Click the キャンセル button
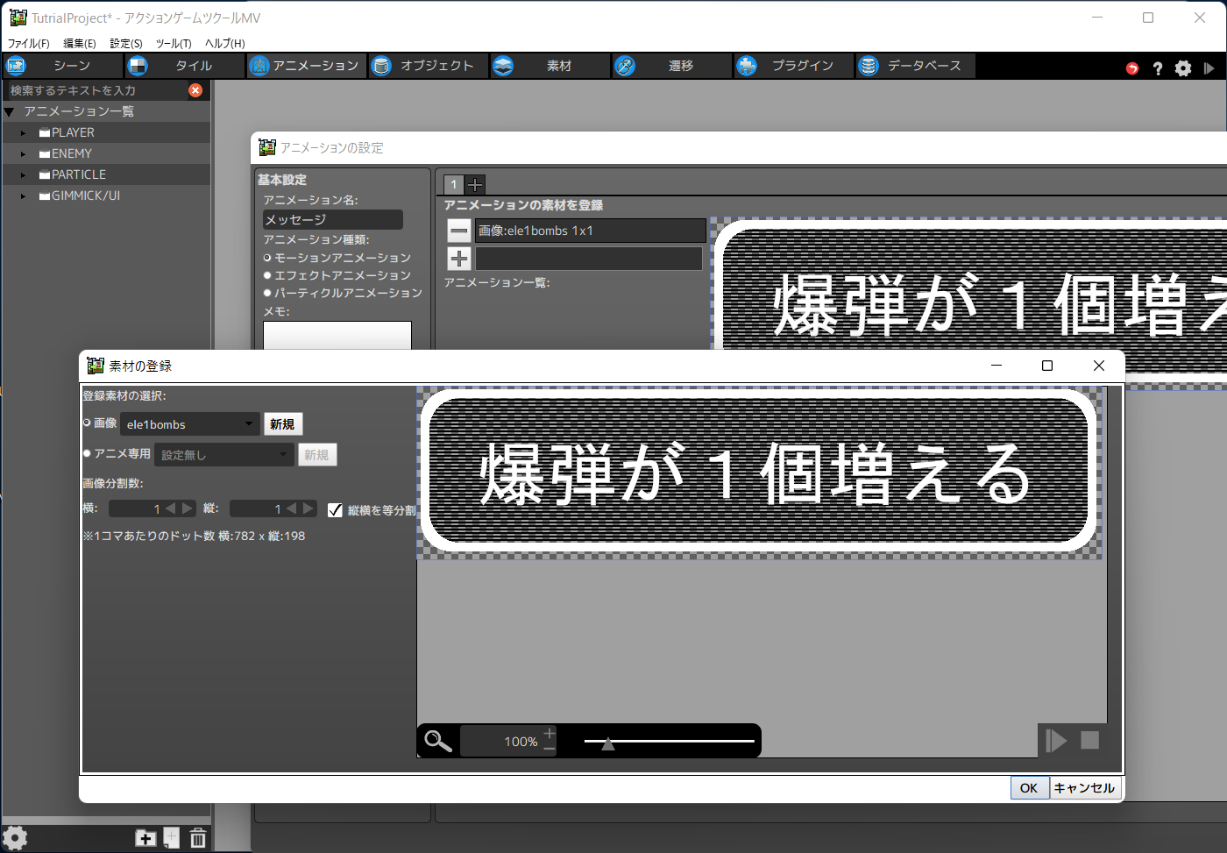Screen dimensions: 1227x853 (1084, 788)
